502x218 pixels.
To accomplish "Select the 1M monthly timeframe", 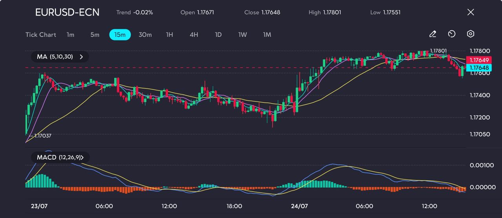I will point(267,35).
